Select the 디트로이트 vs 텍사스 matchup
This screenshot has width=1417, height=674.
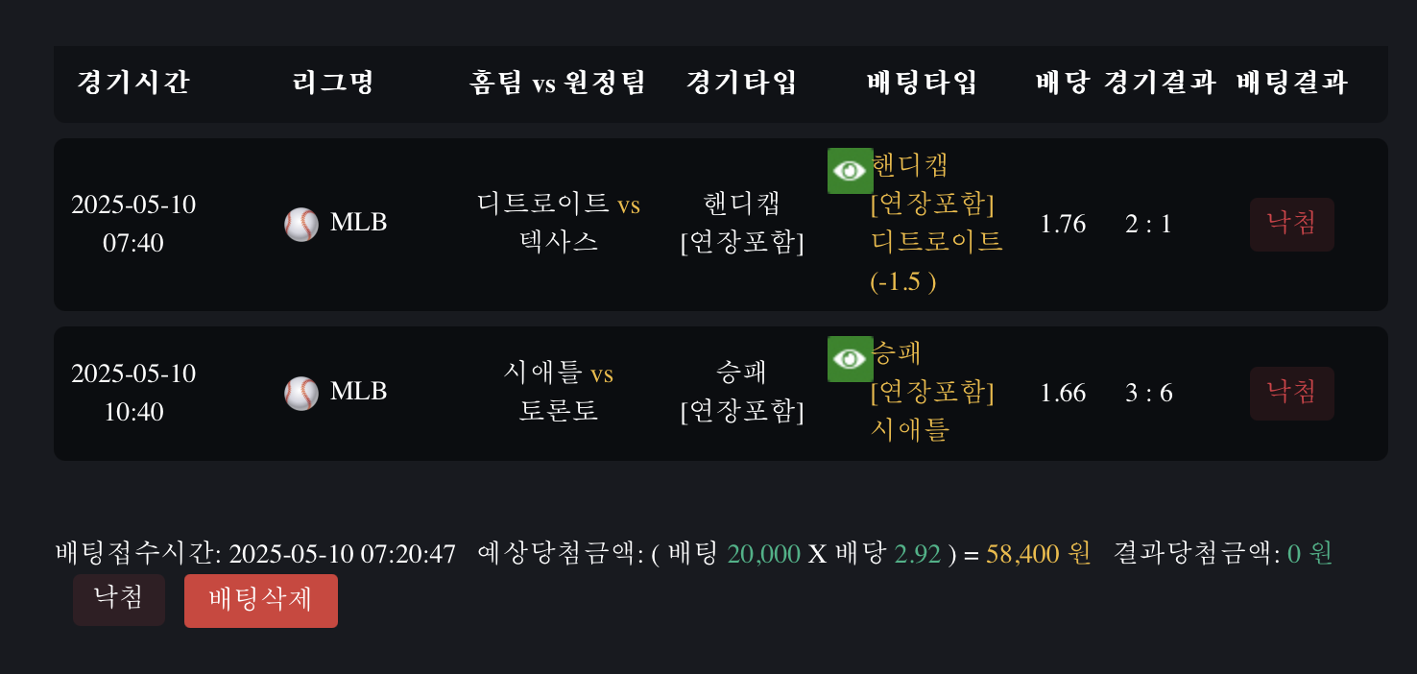click(x=558, y=223)
